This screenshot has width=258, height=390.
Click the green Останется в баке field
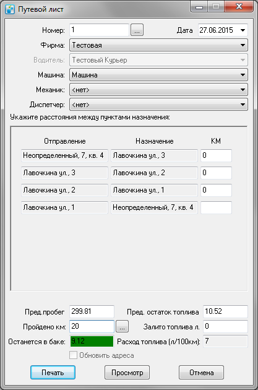point(92,341)
